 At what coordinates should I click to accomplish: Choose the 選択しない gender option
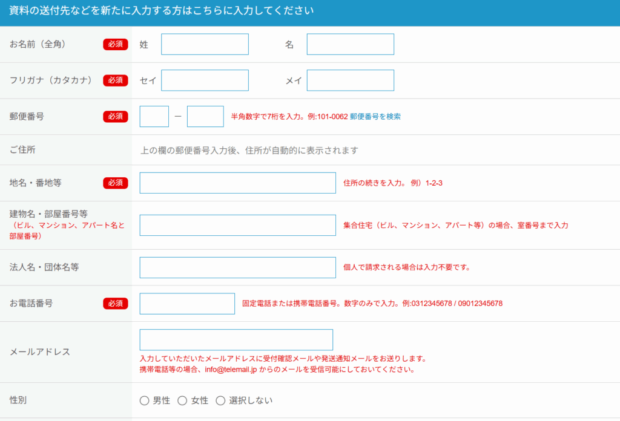coord(220,400)
